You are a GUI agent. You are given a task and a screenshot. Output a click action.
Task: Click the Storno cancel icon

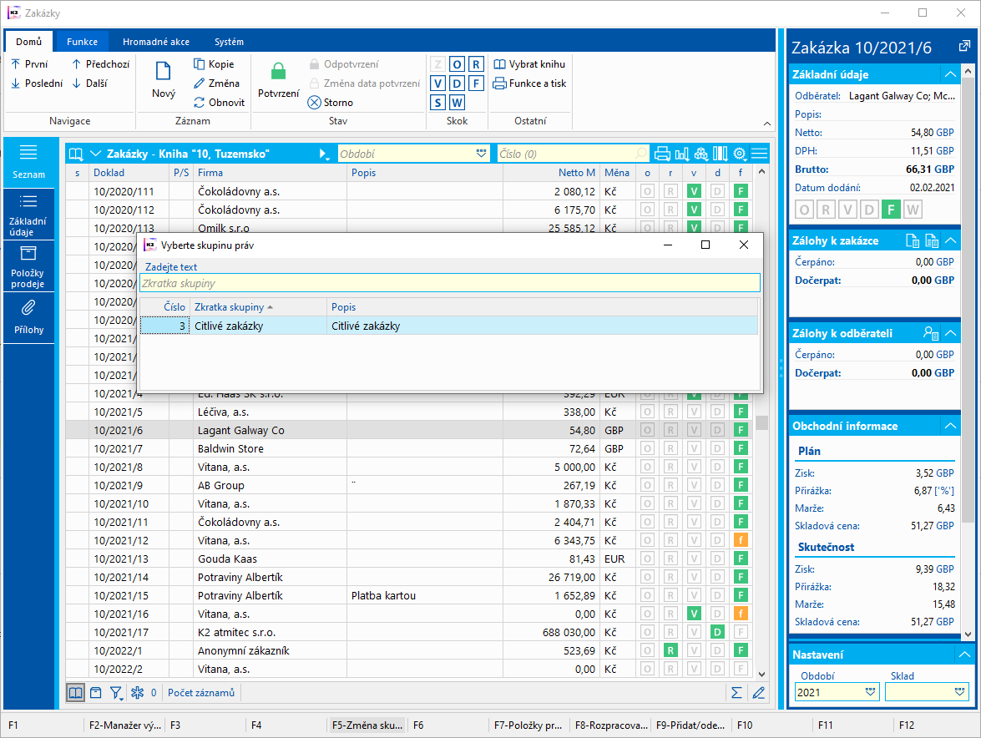(x=315, y=103)
